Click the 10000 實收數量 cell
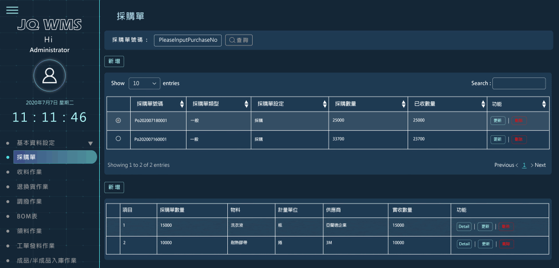559x268 pixels. pyautogui.click(x=420, y=245)
